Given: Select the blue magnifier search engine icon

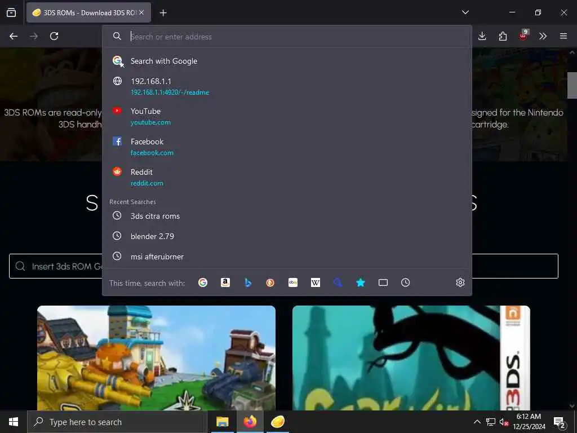Looking at the screenshot, I should (338, 282).
